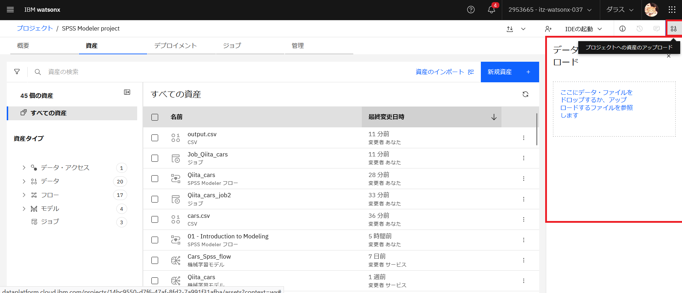Open the Job_Qiita_cars job

tap(208, 154)
